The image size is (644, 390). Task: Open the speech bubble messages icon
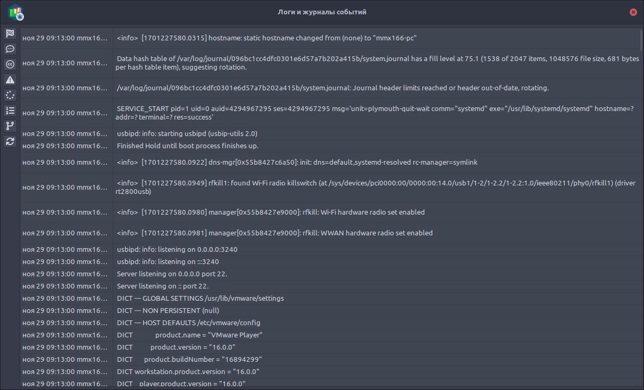[10, 49]
